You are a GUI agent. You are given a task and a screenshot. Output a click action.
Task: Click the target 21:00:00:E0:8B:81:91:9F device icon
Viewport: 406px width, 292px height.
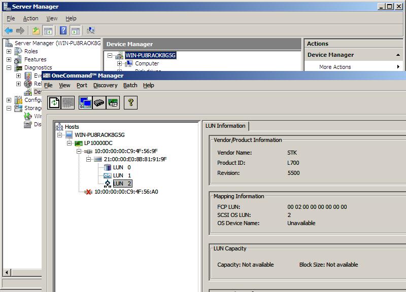[98, 159]
